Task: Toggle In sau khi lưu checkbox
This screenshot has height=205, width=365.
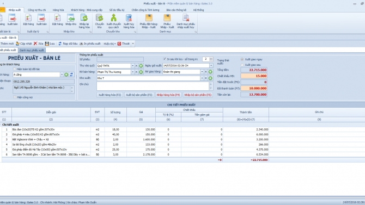Action: (x=165, y=59)
